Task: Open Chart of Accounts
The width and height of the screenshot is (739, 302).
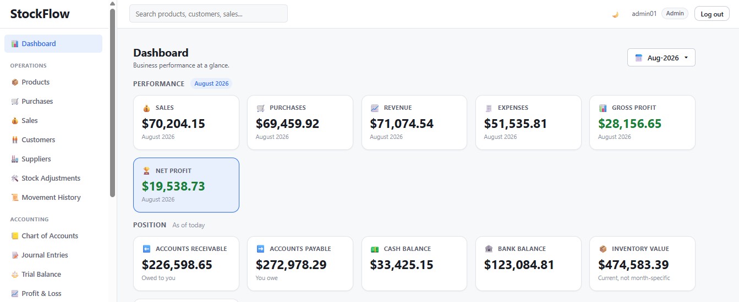Action: tap(53, 236)
